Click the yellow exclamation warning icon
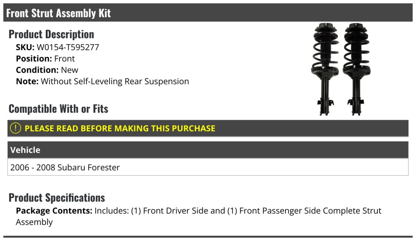 click(16, 128)
